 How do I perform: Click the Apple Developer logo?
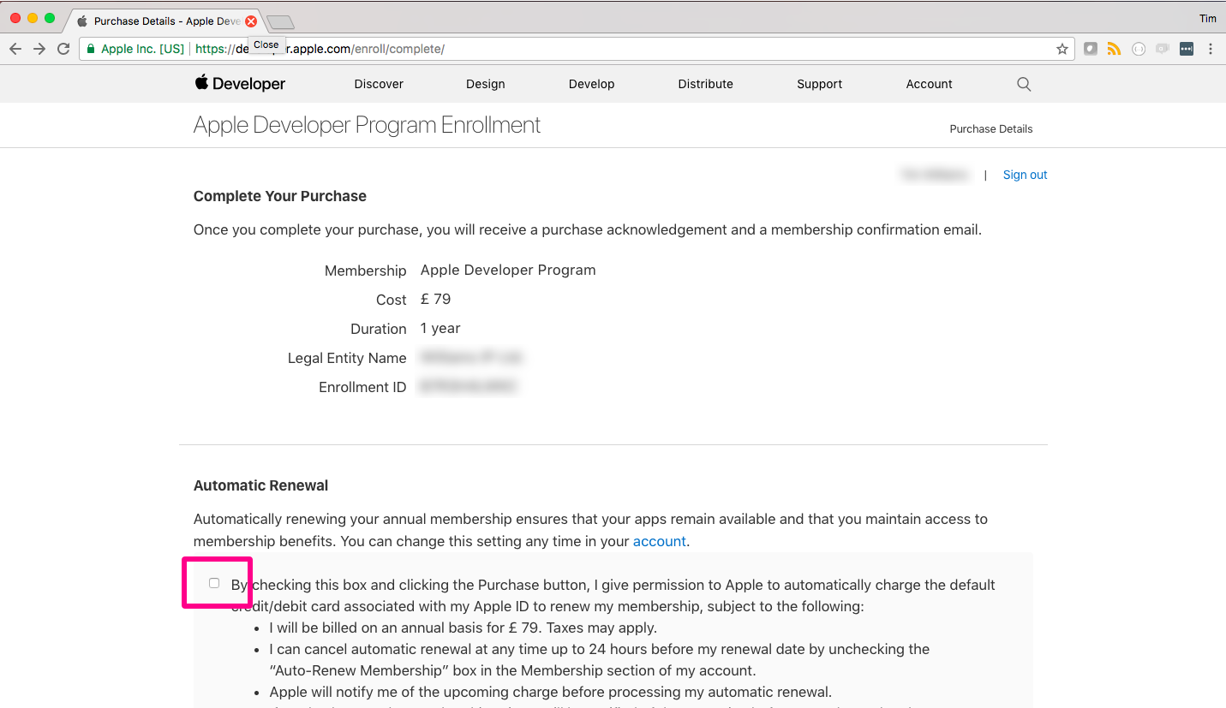240,84
